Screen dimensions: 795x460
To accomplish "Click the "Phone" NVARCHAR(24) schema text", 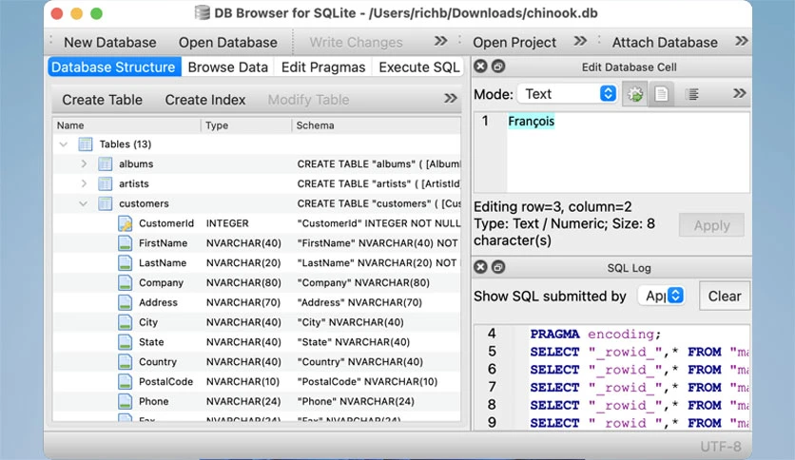I will [x=356, y=401].
